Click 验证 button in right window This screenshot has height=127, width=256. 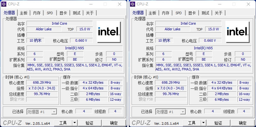click(218, 123)
